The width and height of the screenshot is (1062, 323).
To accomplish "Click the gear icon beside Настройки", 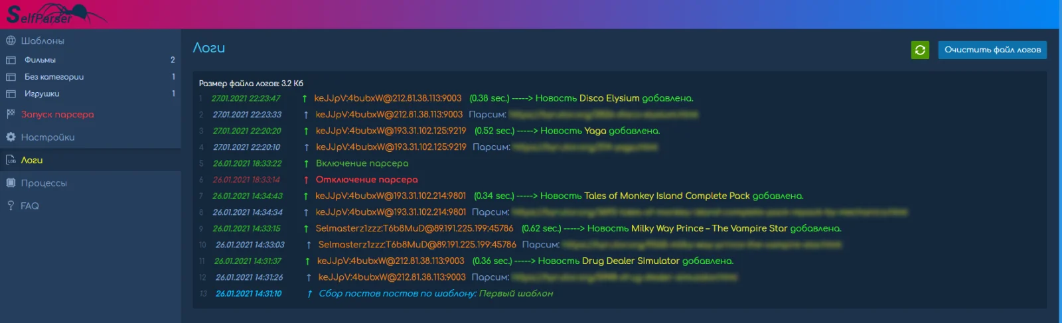I will (11, 137).
